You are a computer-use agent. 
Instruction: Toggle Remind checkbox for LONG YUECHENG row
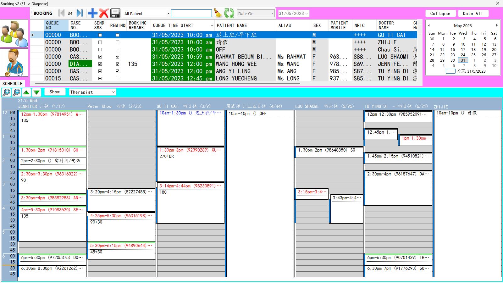point(117,79)
